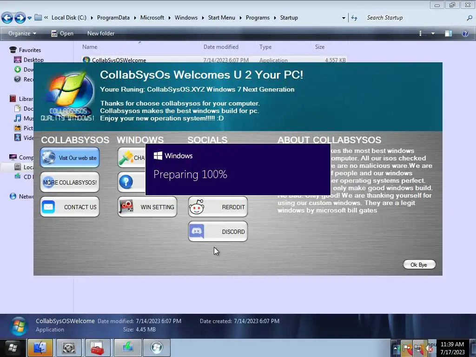Open the Start menu orb
The image size is (476, 357).
[x=13, y=348]
